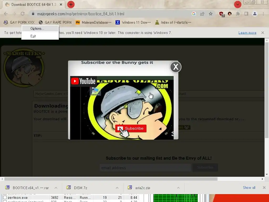Open the extensions puzzle piece menu
The image size is (269, 202).
238,14
